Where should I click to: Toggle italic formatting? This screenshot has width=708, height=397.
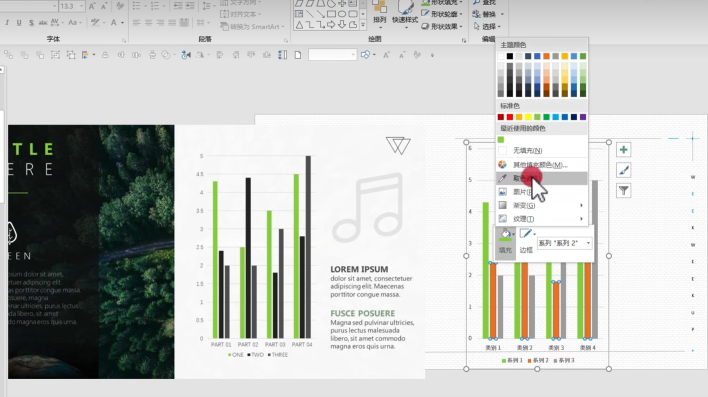pos(7,22)
